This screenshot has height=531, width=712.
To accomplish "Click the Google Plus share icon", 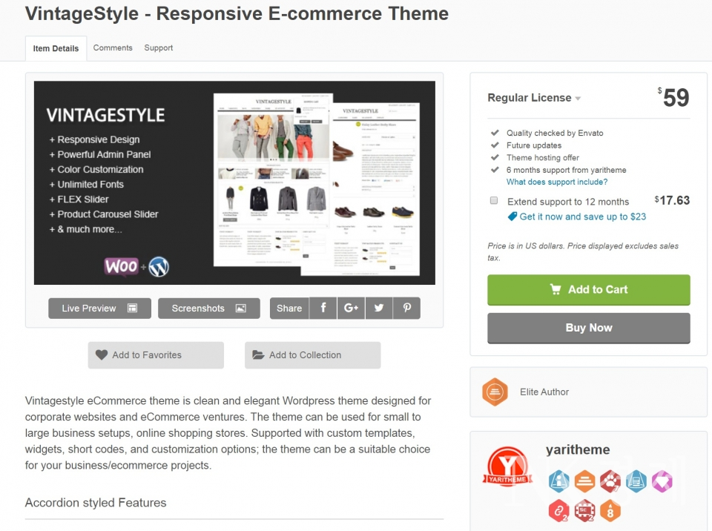I will pyautogui.click(x=351, y=309).
